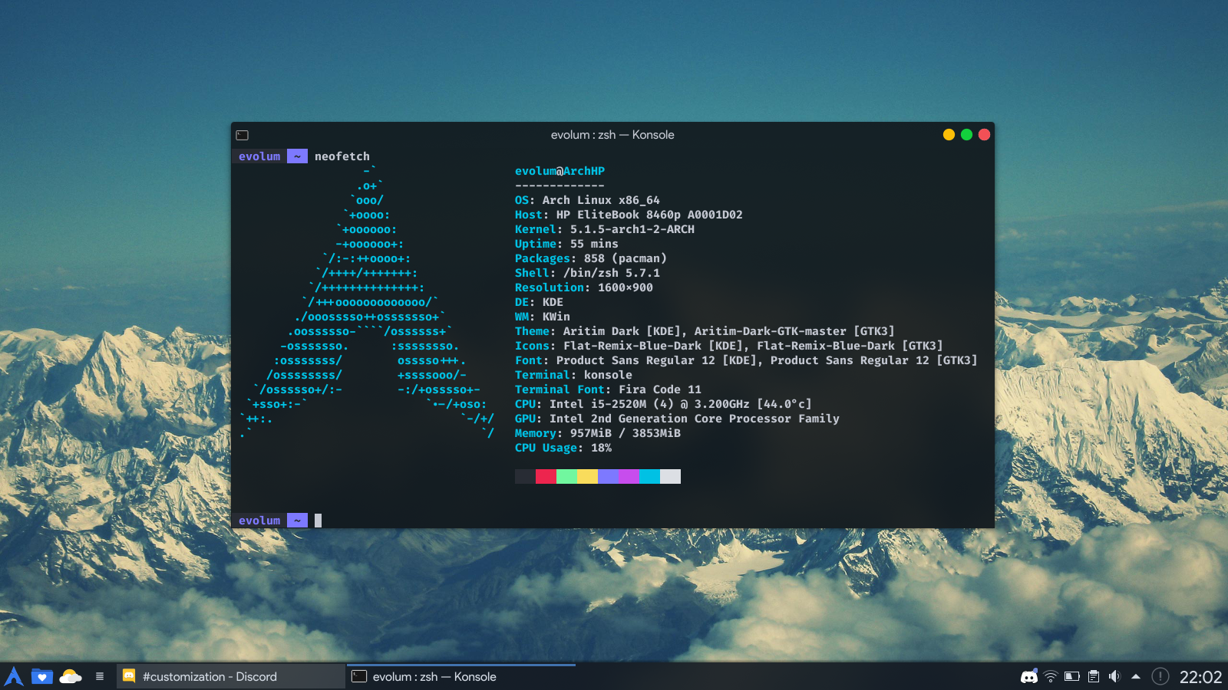Switch to the #customization - Discord task
This screenshot has height=690, width=1228.
[230, 676]
